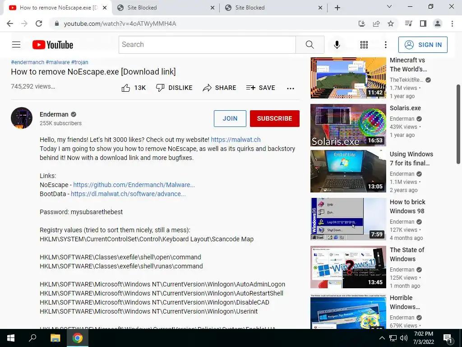This screenshot has width=462, height=347.
Task: Switch to the second Site Blocked tab
Action: tap(273, 8)
